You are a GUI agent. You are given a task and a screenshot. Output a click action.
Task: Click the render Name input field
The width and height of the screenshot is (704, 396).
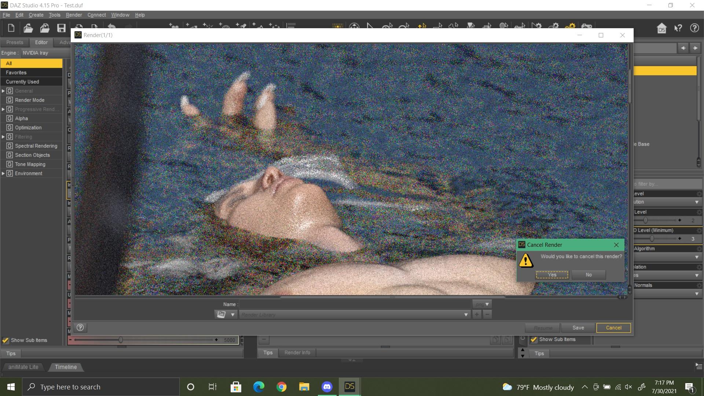click(x=355, y=304)
